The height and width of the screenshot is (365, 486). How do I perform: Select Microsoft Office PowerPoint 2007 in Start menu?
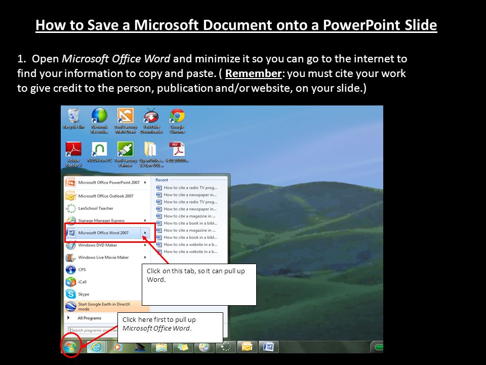(107, 182)
